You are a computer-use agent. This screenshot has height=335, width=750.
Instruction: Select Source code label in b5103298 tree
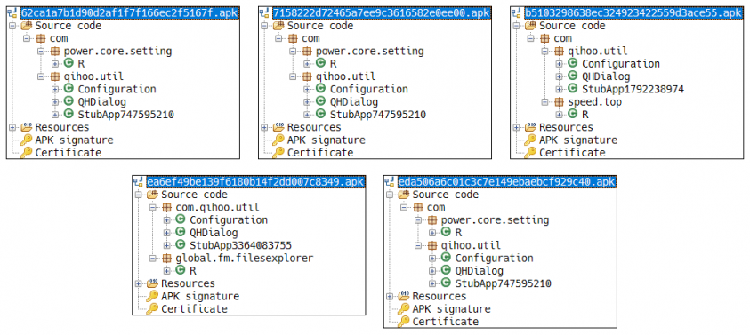(x=572, y=26)
